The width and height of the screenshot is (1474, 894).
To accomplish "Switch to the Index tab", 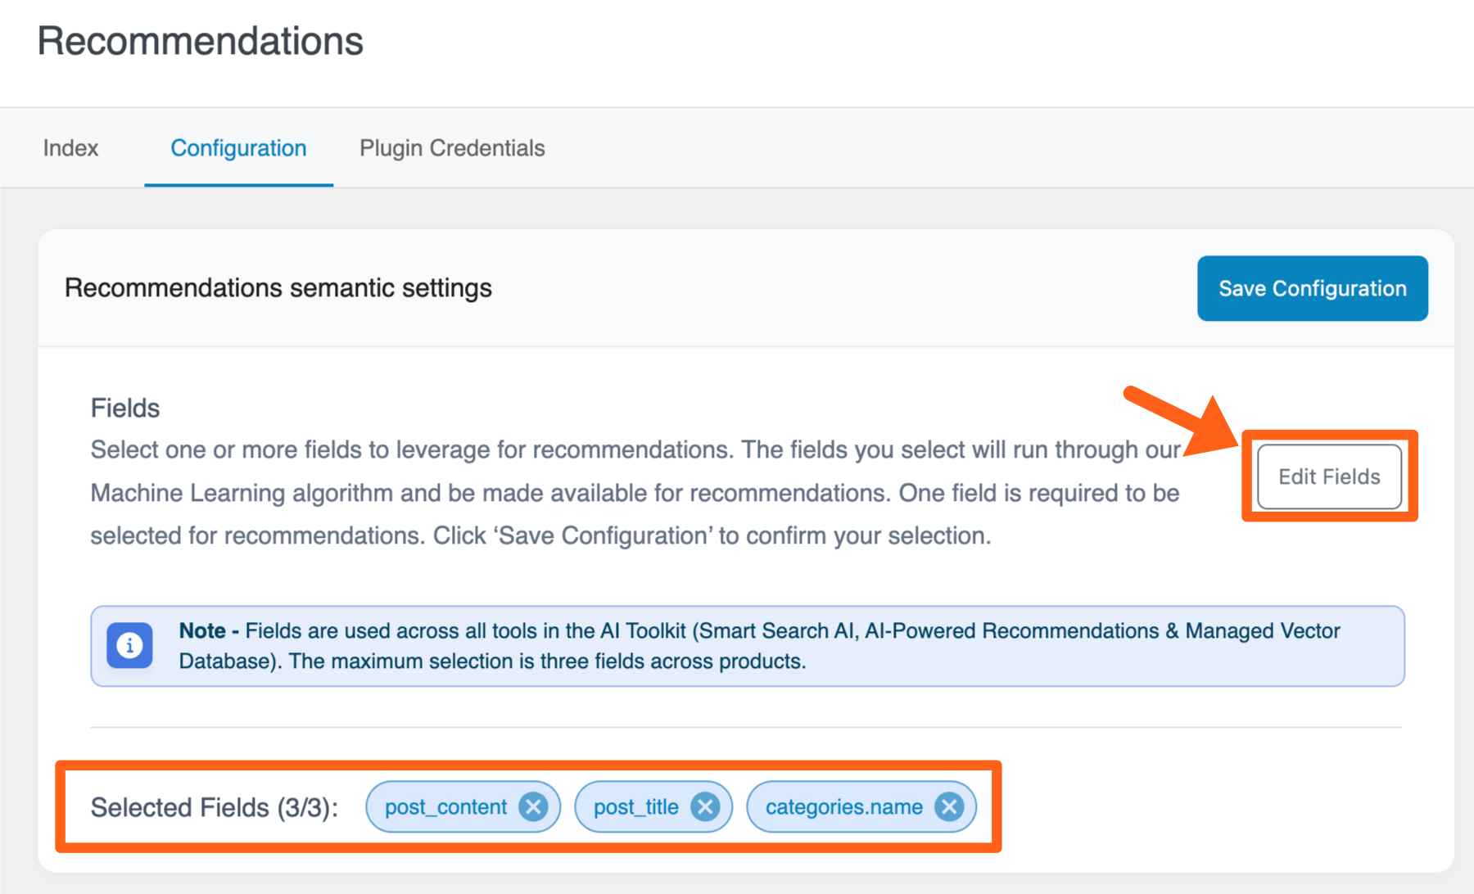I will 70,148.
